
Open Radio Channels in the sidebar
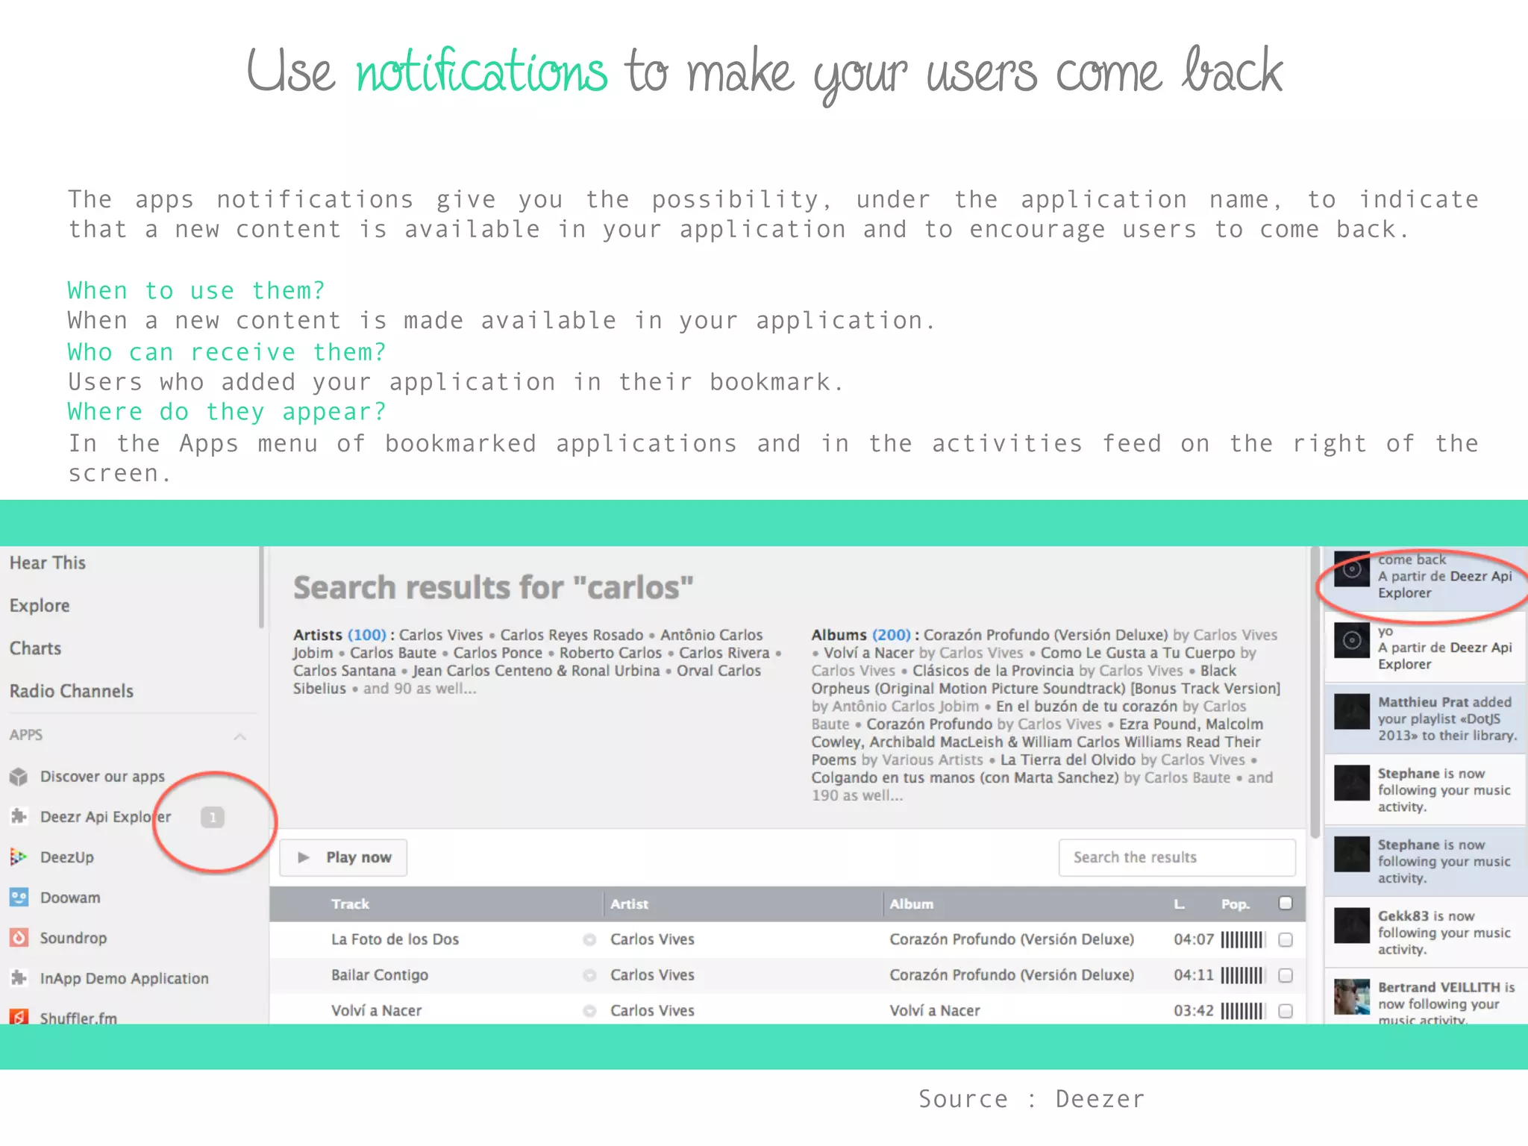pyautogui.click(x=72, y=691)
